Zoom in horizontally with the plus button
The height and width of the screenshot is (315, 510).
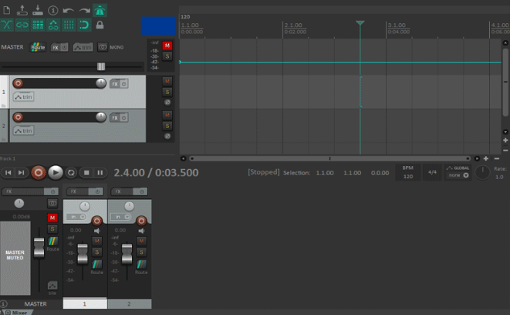coord(485,158)
